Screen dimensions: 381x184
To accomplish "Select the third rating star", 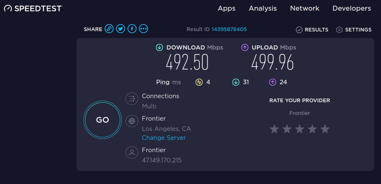I will point(300,129).
